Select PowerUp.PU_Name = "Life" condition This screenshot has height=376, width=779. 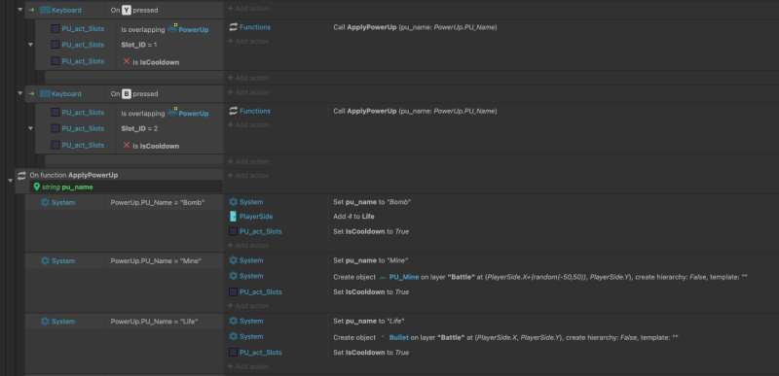pos(155,322)
